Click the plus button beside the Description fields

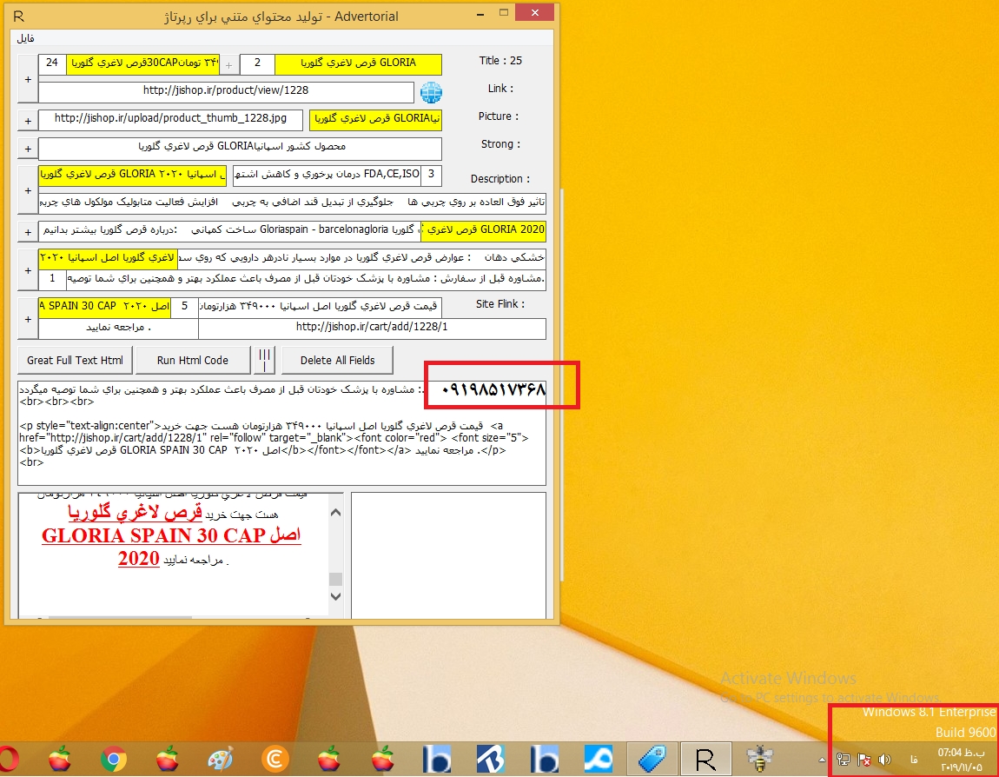click(x=28, y=190)
